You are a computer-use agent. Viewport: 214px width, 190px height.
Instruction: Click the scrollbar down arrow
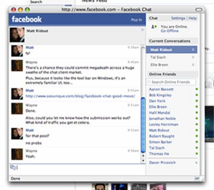point(143,160)
